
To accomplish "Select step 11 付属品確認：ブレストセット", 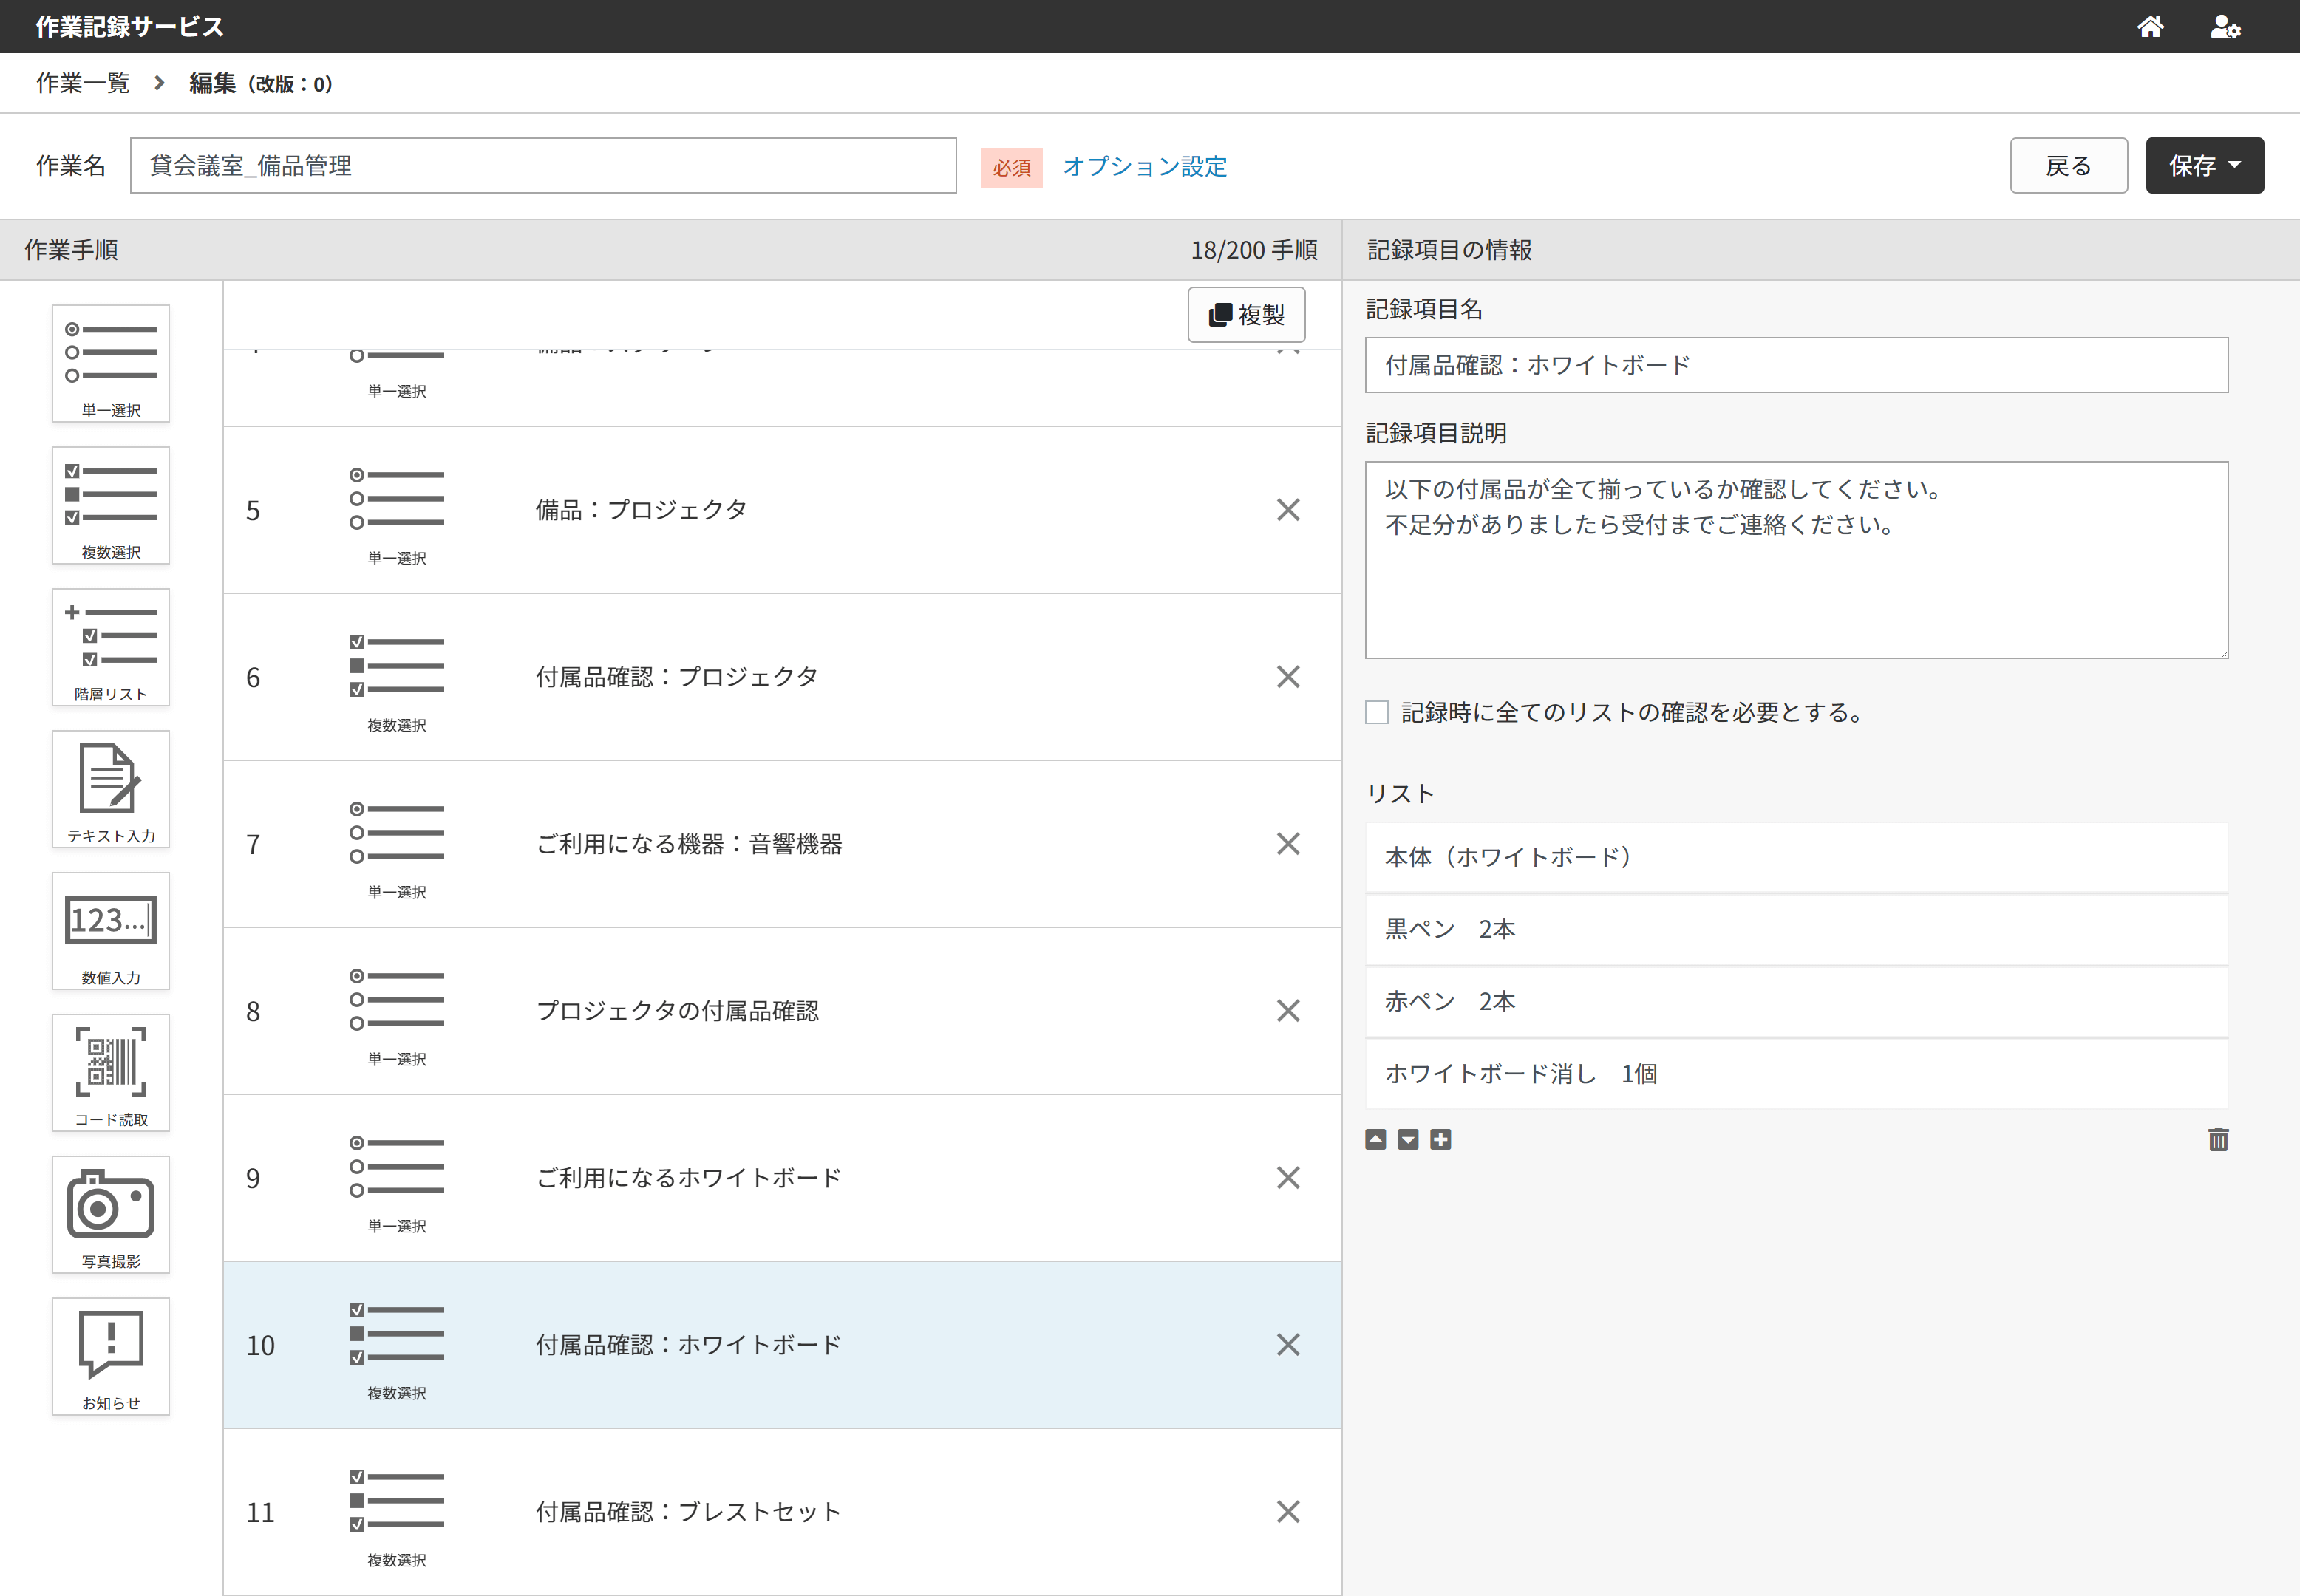I will click(x=782, y=1512).
